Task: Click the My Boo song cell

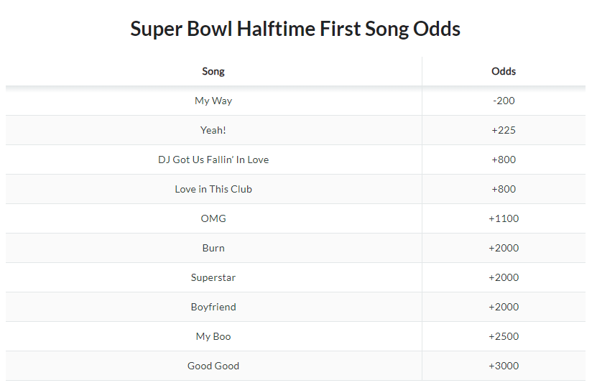Action: 213,336
